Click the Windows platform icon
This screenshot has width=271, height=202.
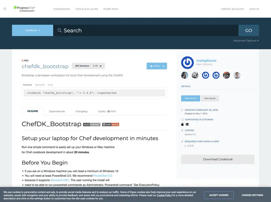[x=187, y=124]
